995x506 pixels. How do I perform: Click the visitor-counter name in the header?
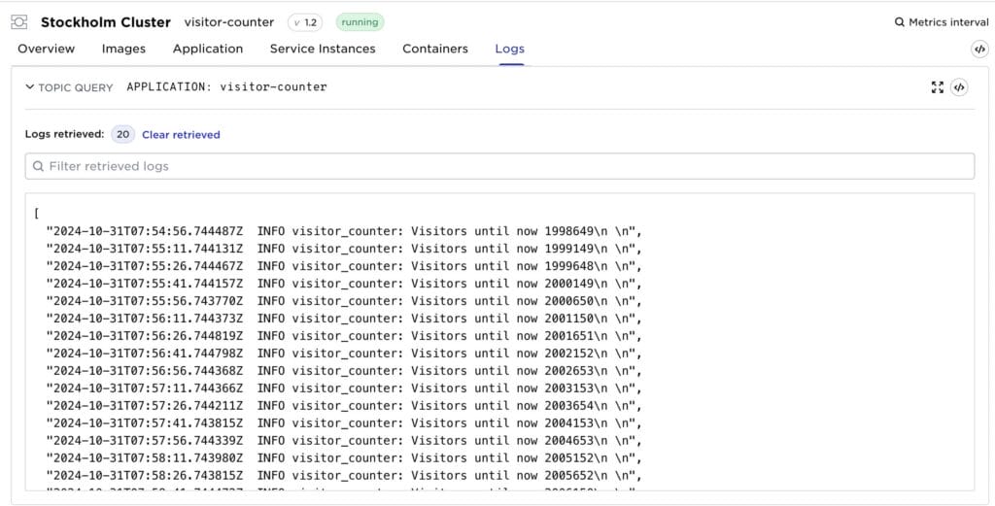pyautogui.click(x=229, y=22)
